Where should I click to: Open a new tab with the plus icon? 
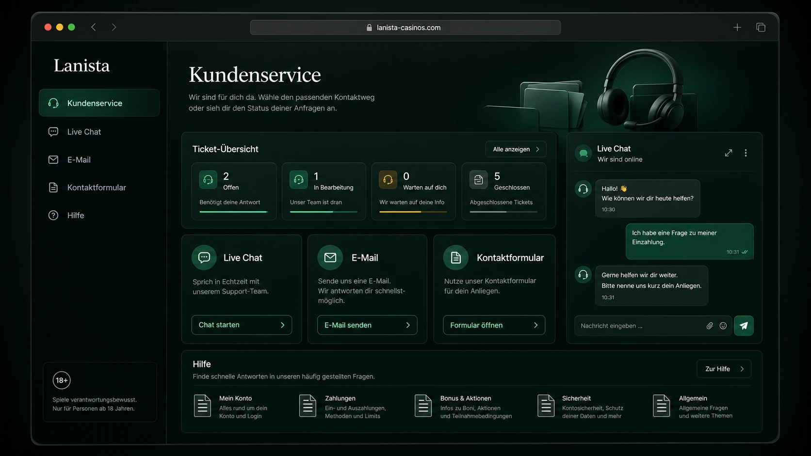tap(737, 27)
